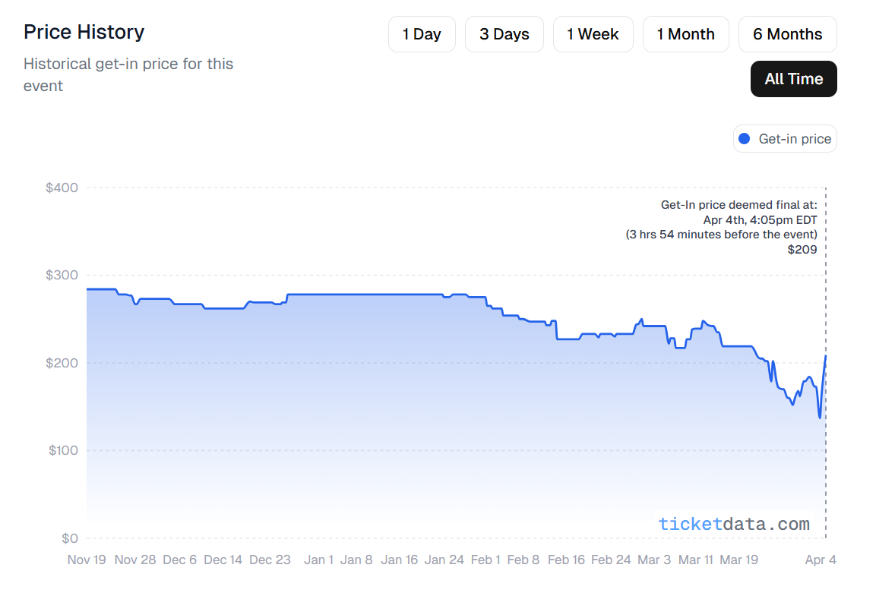Click the blue Get-in price legend dot
Screen dimensions: 876x599
click(x=745, y=139)
